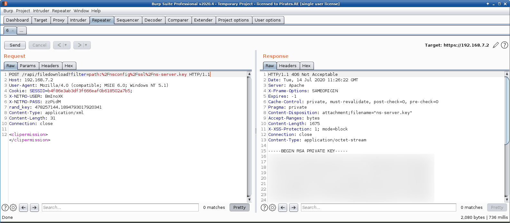Open the Help menu
Screen dimensions: 510x223
pos(96,11)
